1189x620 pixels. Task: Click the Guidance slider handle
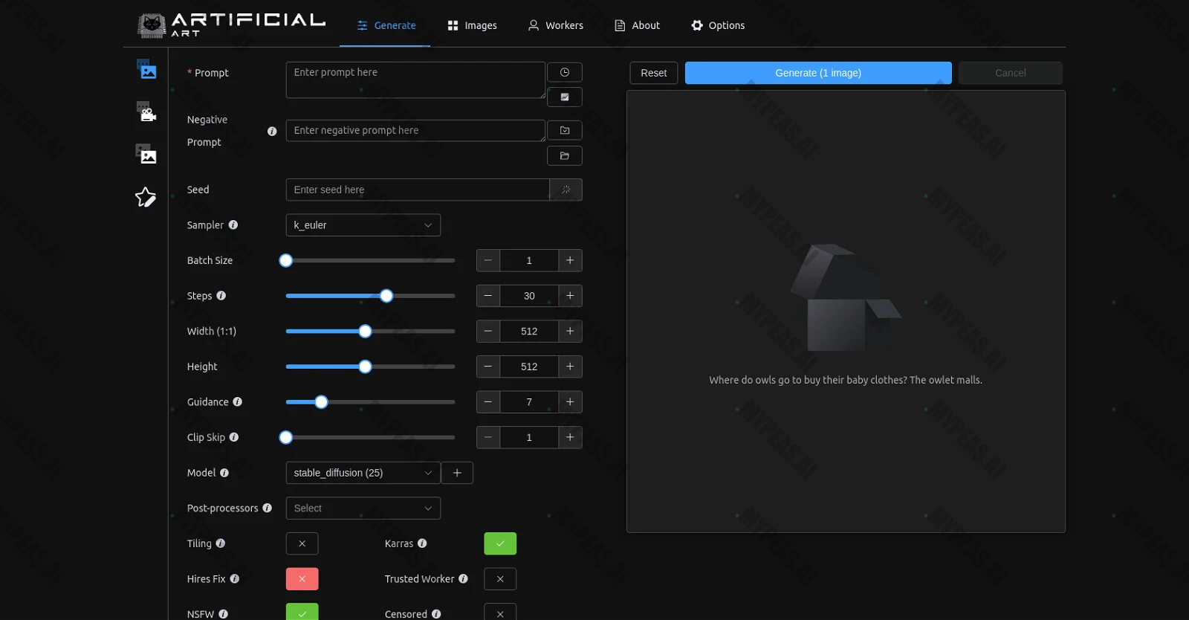pos(321,402)
